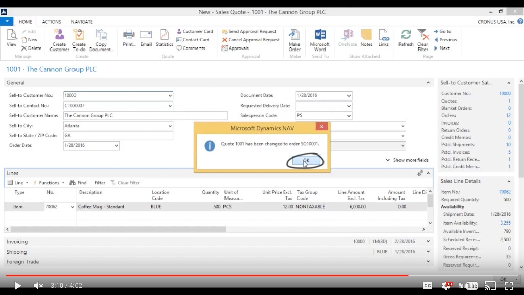Click OK in the NAV dialog
Viewport: 524px width, 295px height.
click(x=306, y=161)
